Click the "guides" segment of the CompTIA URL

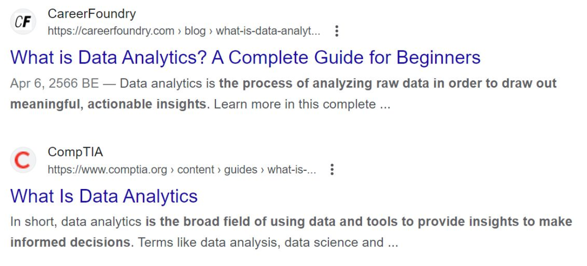click(x=241, y=170)
